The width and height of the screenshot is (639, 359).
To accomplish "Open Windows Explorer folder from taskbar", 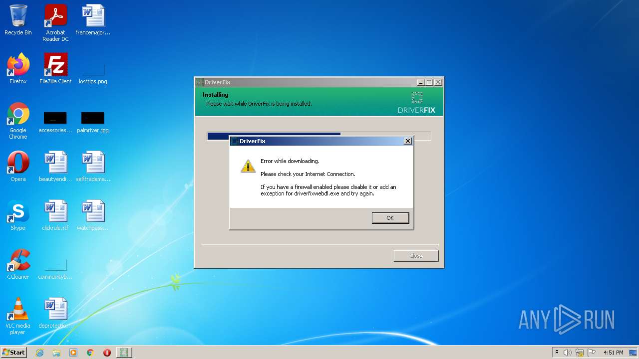I will pos(56,353).
